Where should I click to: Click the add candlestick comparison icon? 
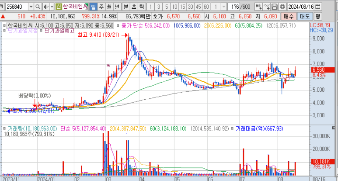tap(258, 7)
